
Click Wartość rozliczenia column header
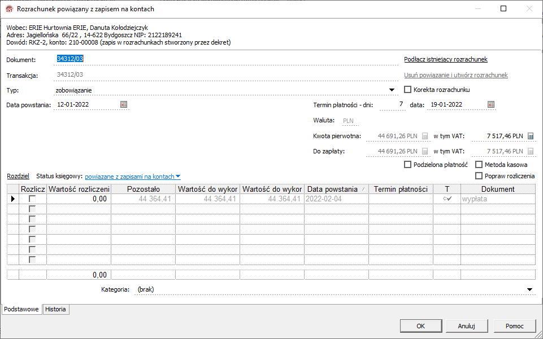(79, 189)
